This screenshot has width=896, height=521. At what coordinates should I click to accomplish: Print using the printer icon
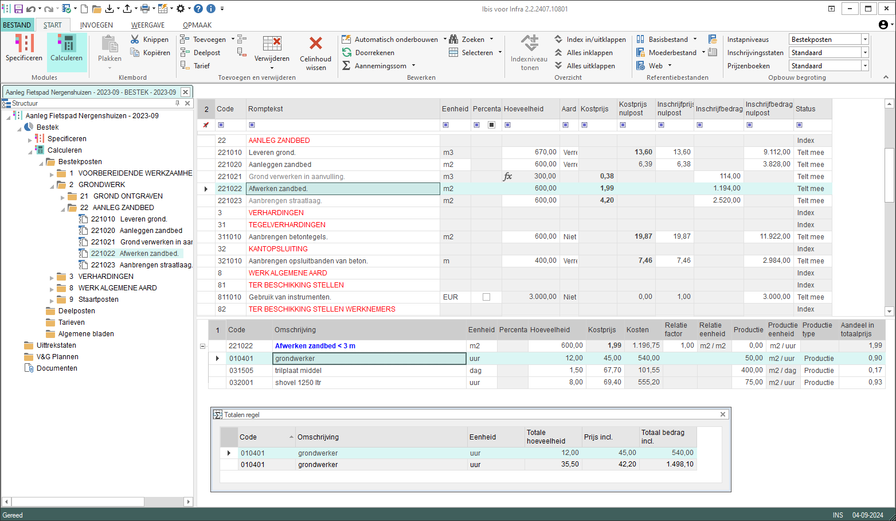point(145,9)
